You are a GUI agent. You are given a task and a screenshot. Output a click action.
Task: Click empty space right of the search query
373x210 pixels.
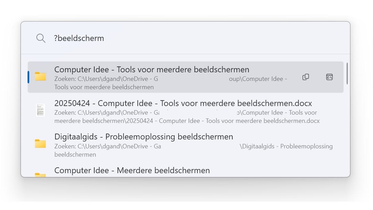(x=224, y=38)
